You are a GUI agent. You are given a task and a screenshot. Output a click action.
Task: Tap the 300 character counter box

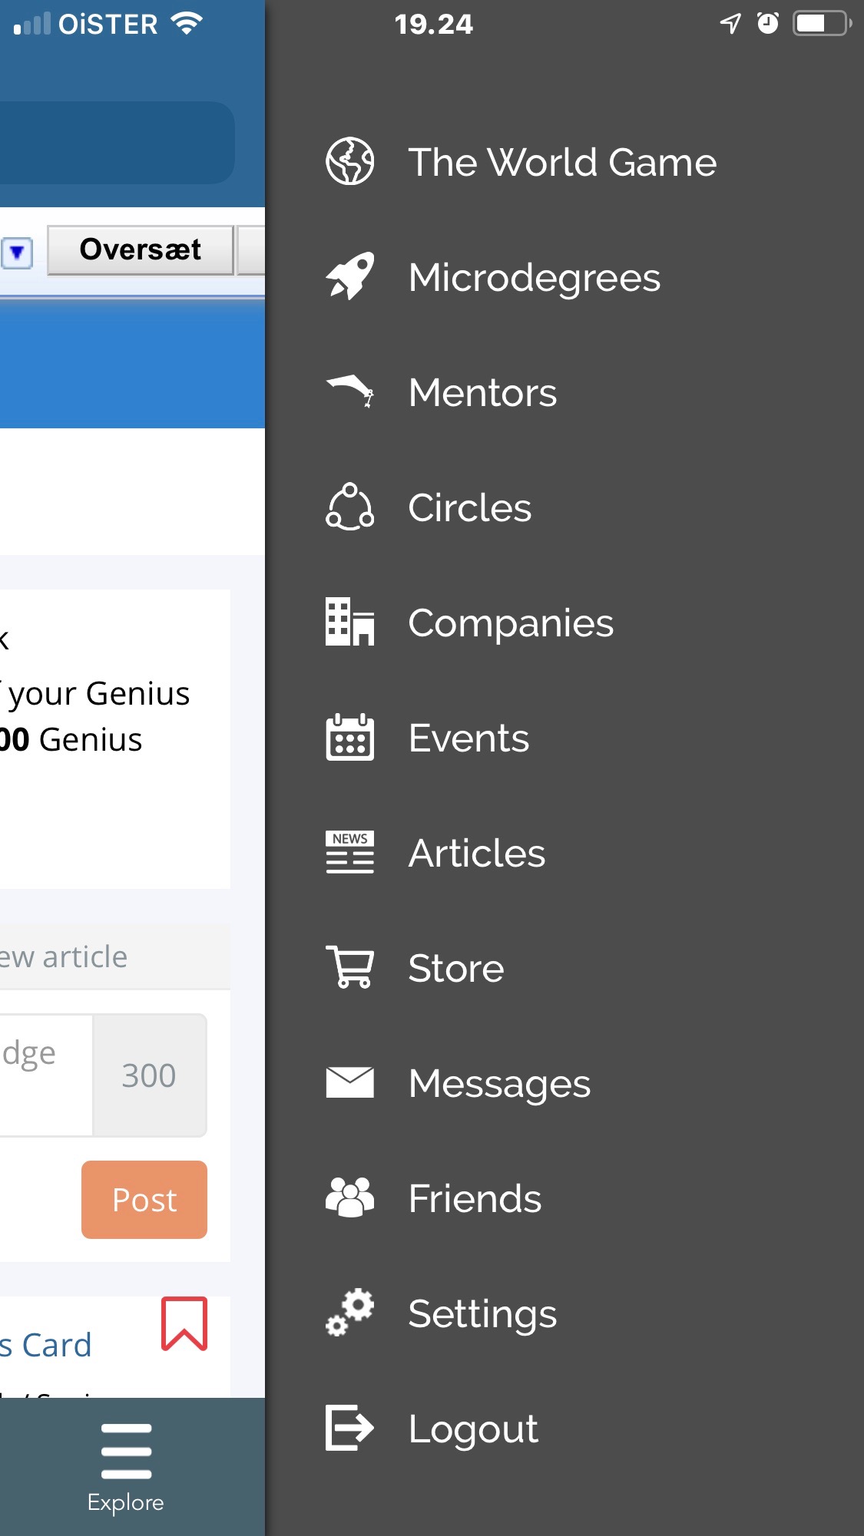(x=149, y=1075)
